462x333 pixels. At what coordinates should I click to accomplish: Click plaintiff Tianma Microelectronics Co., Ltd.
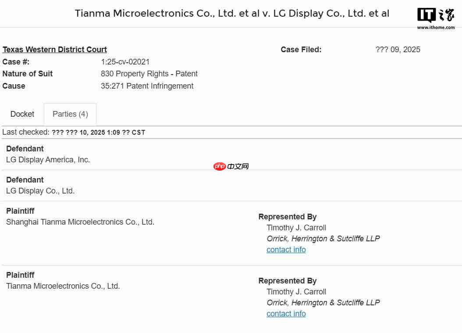click(64, 286)
